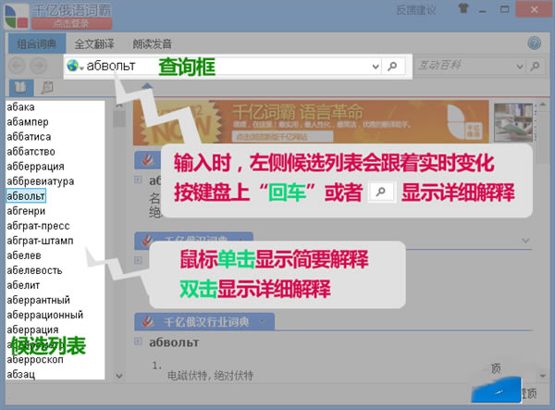Select highlighted абвольт in candidate list

pyautogui.click(x=26, y=196)
